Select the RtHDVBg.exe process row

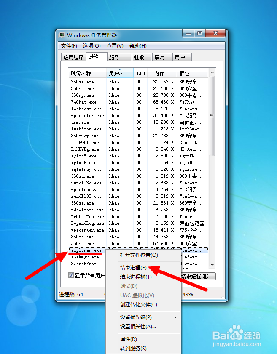138,149
